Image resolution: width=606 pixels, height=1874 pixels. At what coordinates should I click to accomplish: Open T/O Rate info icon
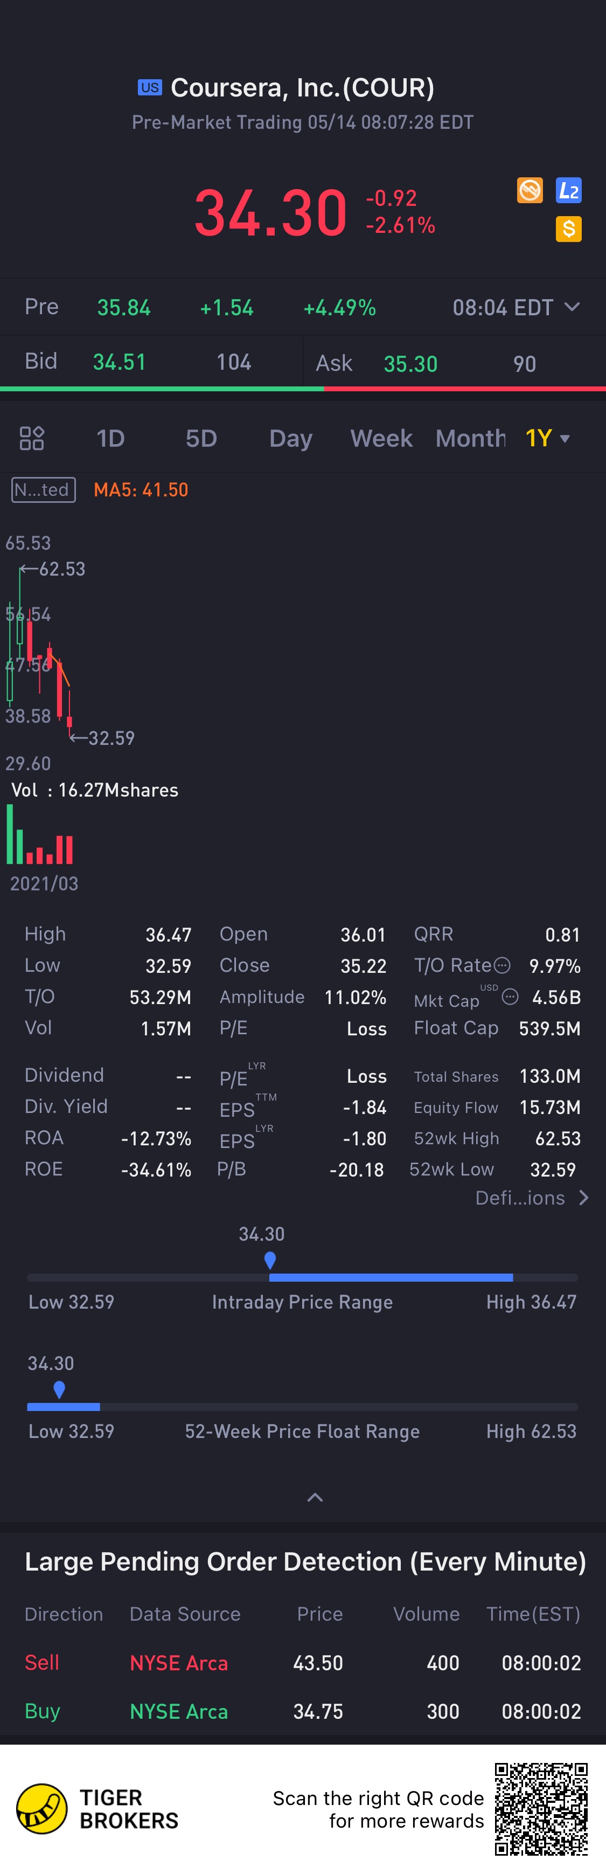(502, 965)
